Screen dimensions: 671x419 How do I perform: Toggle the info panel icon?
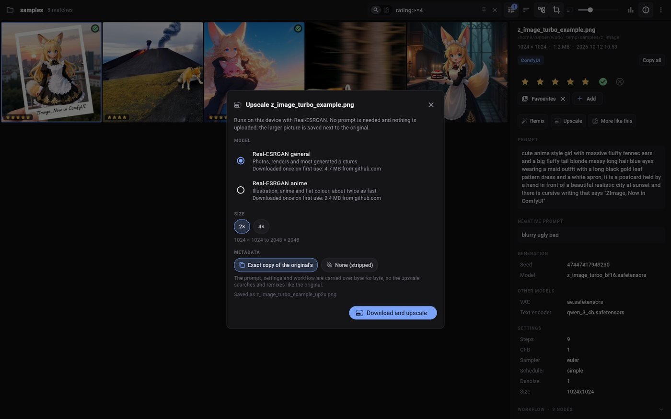[x=646, y=10]
